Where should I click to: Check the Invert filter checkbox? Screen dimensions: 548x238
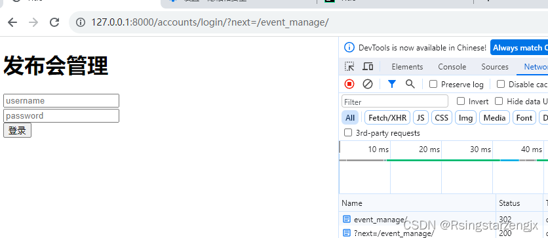(x=461, y=102)
